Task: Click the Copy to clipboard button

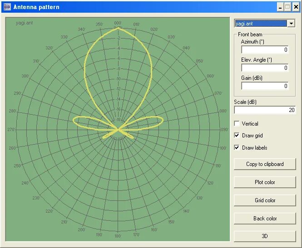Action: 265,164
